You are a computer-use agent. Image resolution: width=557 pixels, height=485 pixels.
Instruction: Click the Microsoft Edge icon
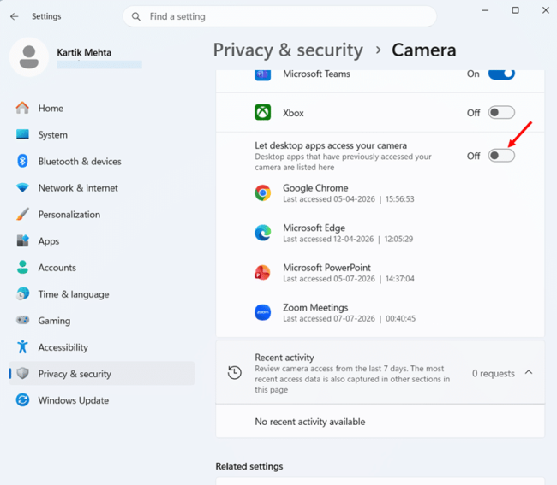click(x=262, y=233)
